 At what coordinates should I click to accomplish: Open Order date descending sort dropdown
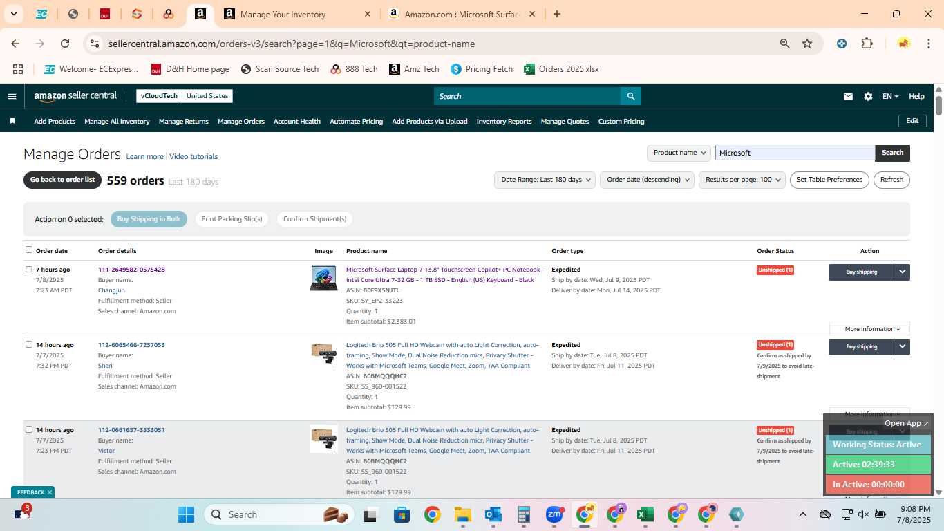click(648, 180)
